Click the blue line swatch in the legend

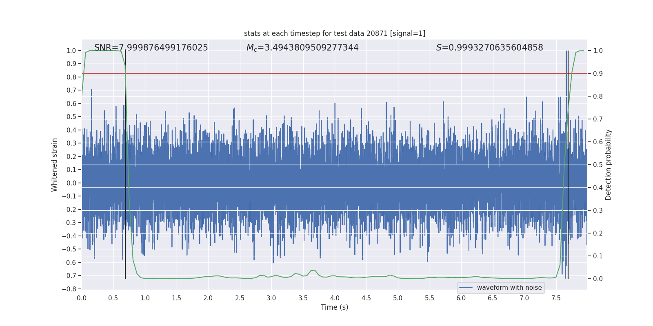(466, 288)
